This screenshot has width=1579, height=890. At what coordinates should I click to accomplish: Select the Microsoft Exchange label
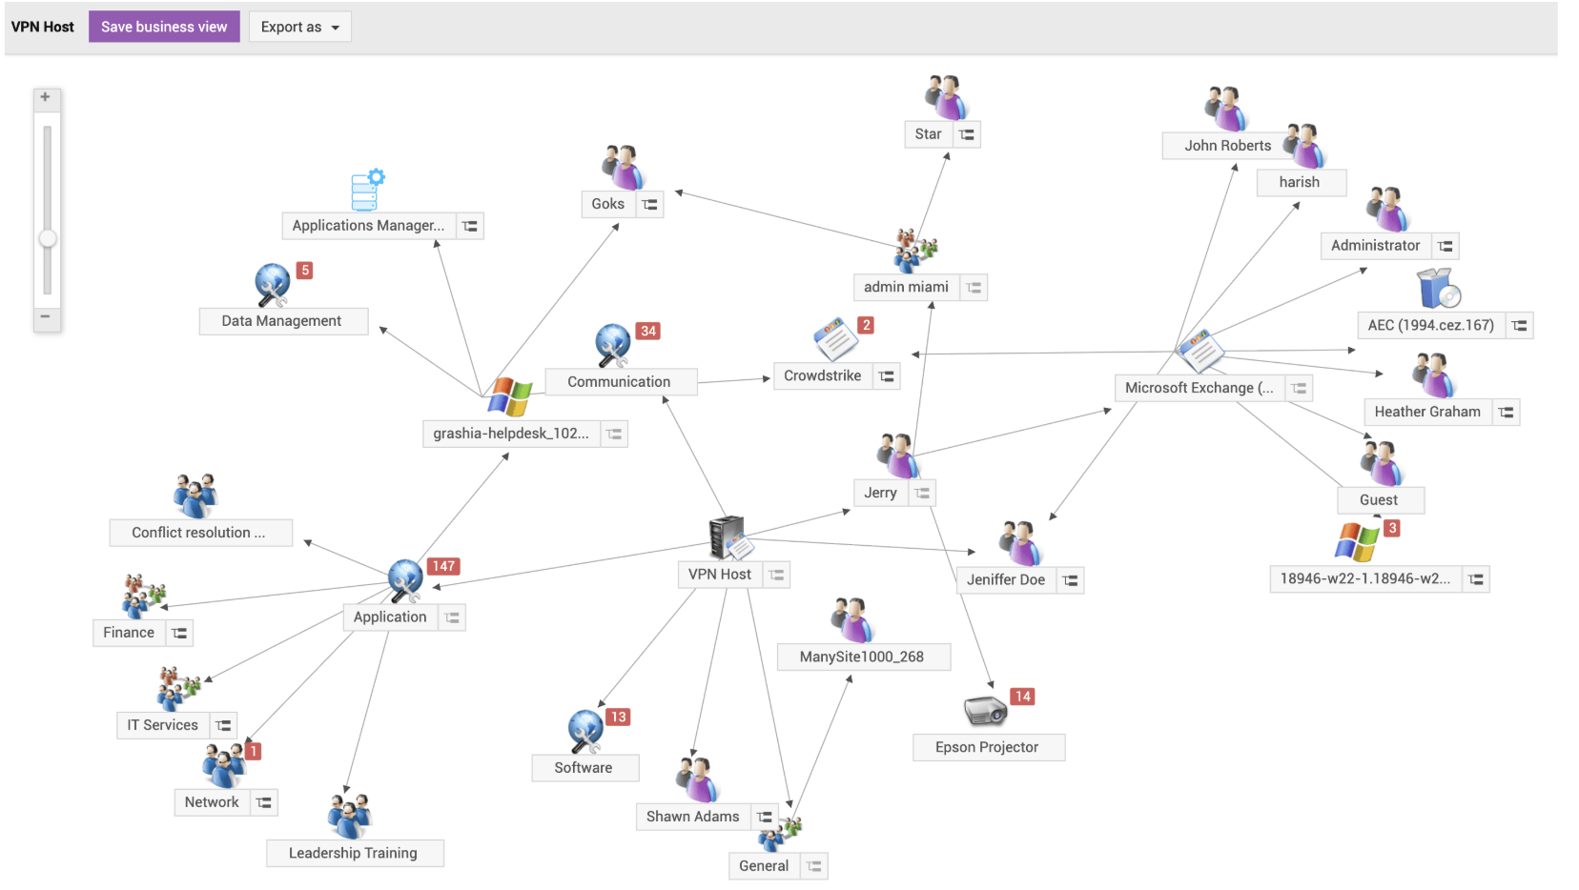(x=1199, y=388)
